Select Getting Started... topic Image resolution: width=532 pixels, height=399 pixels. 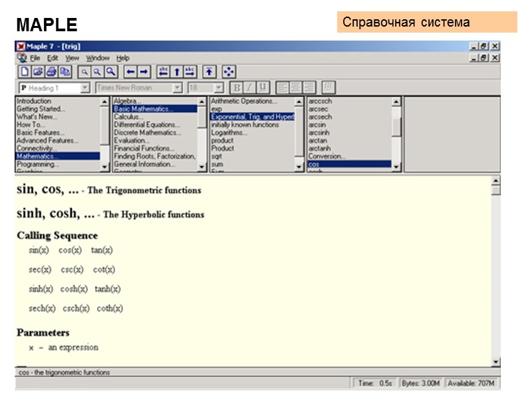coord(41,109)
